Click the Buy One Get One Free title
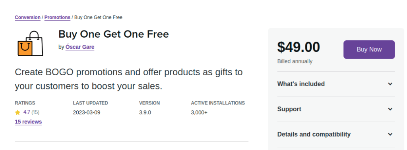This screenshot has height=150, width=407. tap(114, 34)
